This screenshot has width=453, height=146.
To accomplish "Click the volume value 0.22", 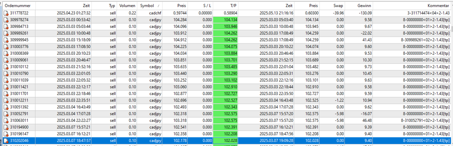I will (x=132, y=13).
